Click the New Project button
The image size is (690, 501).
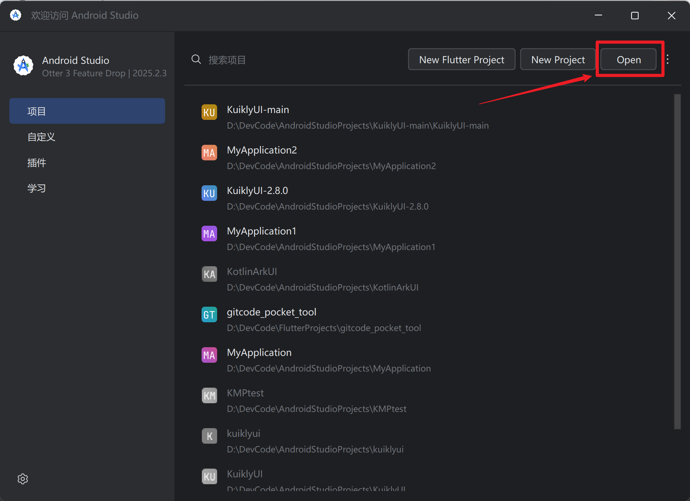pyautogui.click(x=558, y=59)
